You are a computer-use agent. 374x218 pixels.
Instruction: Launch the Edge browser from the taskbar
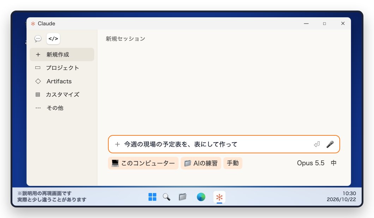[201, 197]
